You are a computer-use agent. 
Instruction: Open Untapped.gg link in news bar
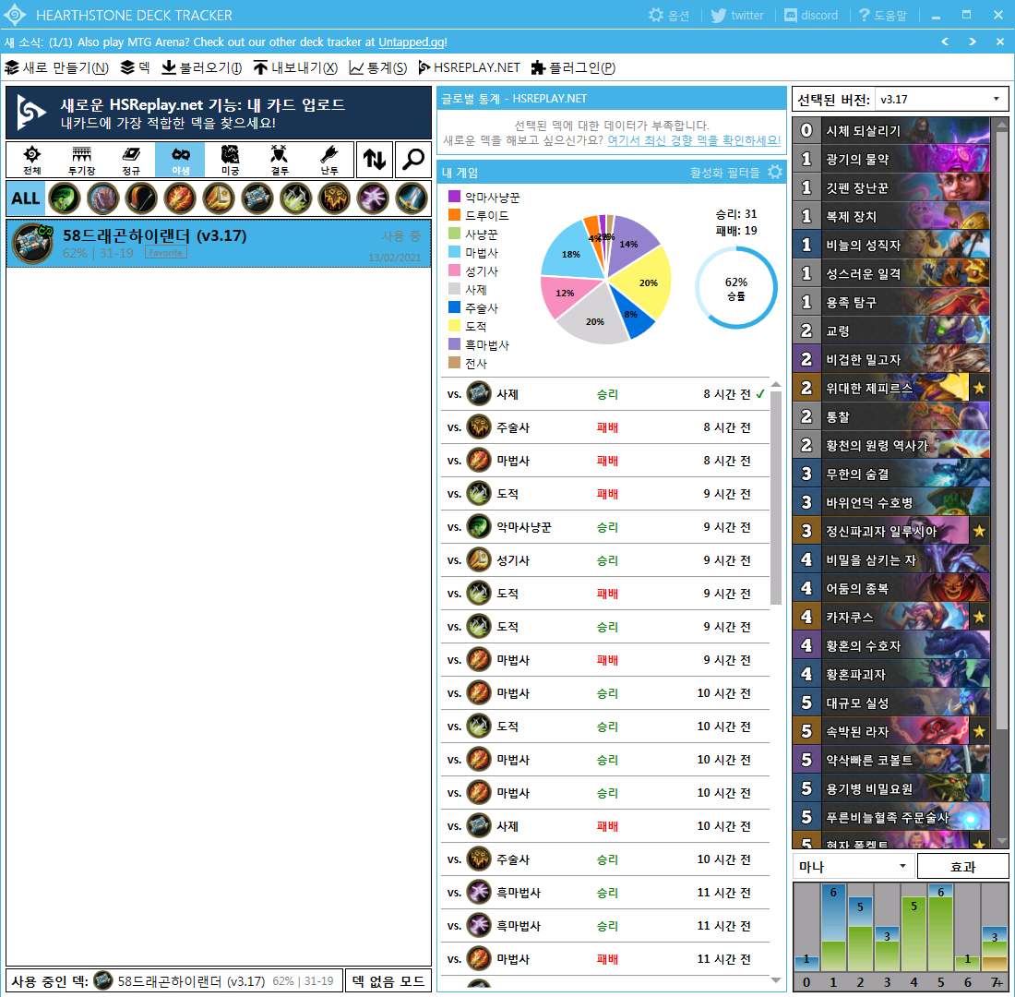[x=412, y=42]
